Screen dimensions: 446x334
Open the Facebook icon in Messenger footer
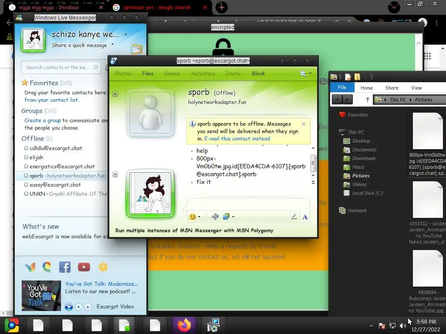(x=65, y=267)
